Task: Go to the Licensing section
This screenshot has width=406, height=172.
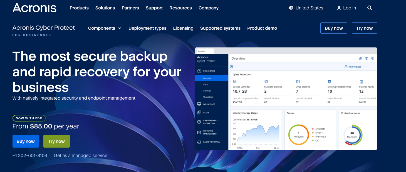Action: pos(183,28)
